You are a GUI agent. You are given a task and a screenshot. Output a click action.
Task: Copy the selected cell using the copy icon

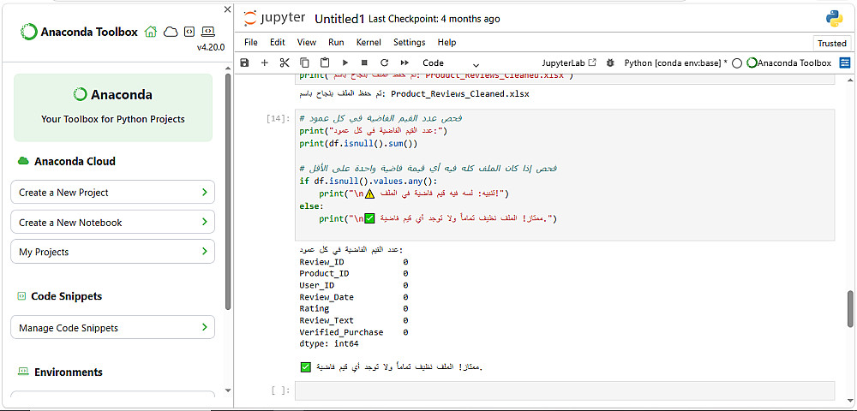pos(304,63)
